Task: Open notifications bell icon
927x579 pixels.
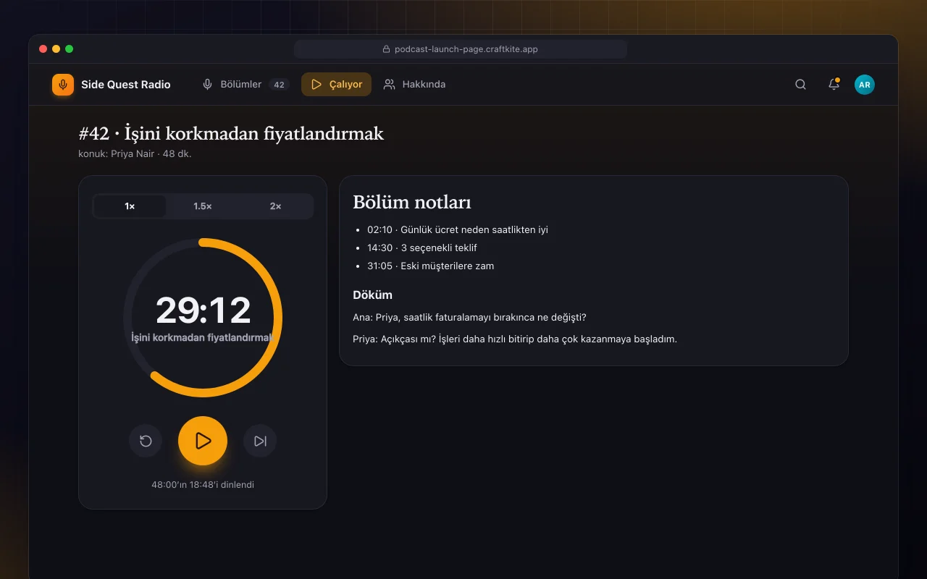Action: pos(834,85)
